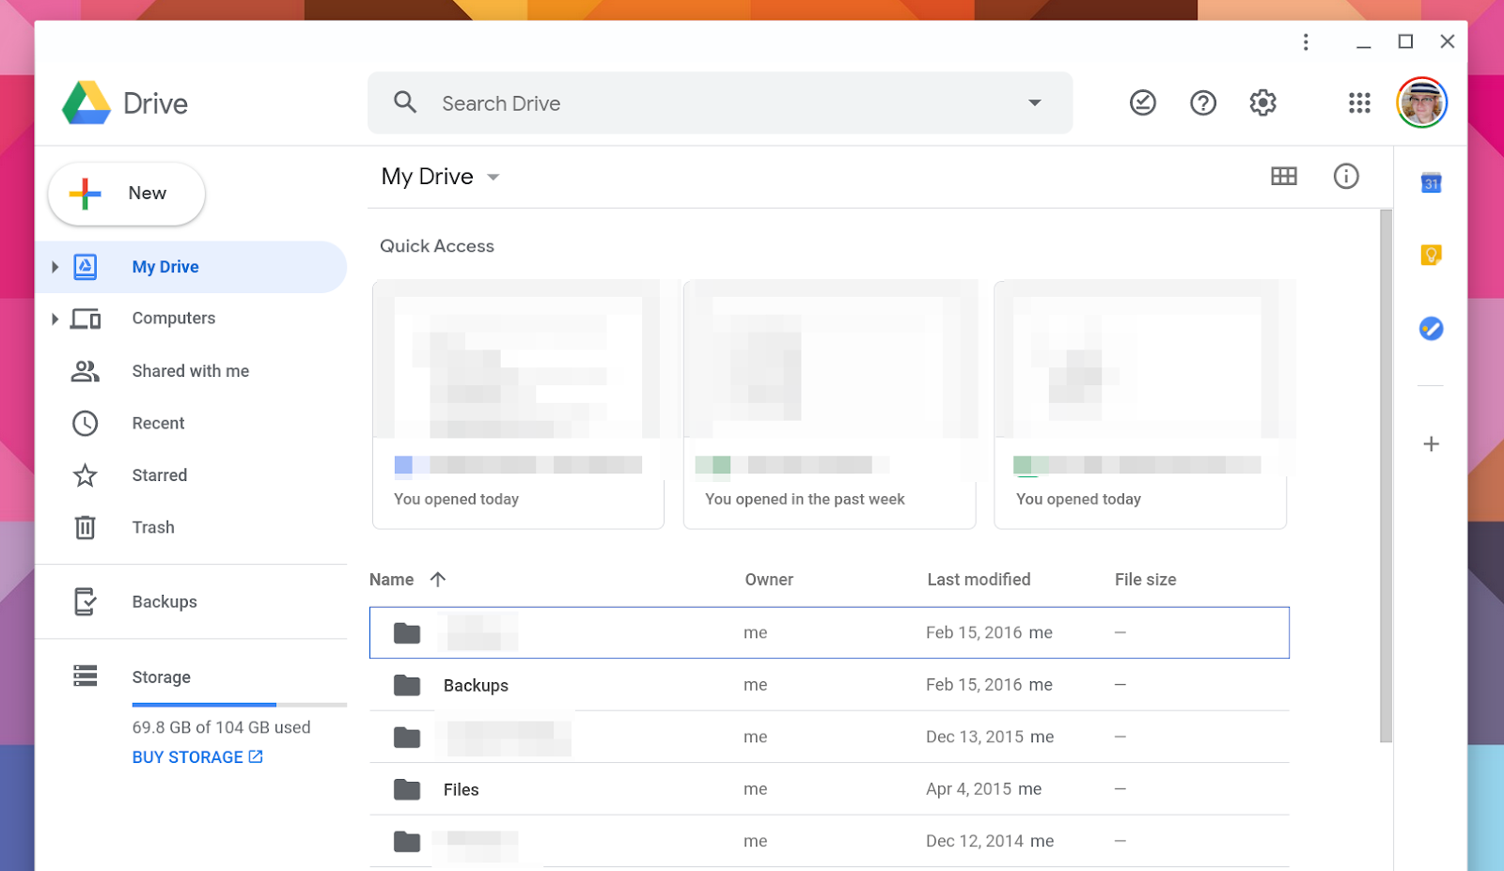Open the Google apps launcher grid
Viewport: 1504px width, 871px height.
(x=1359, y=102)
